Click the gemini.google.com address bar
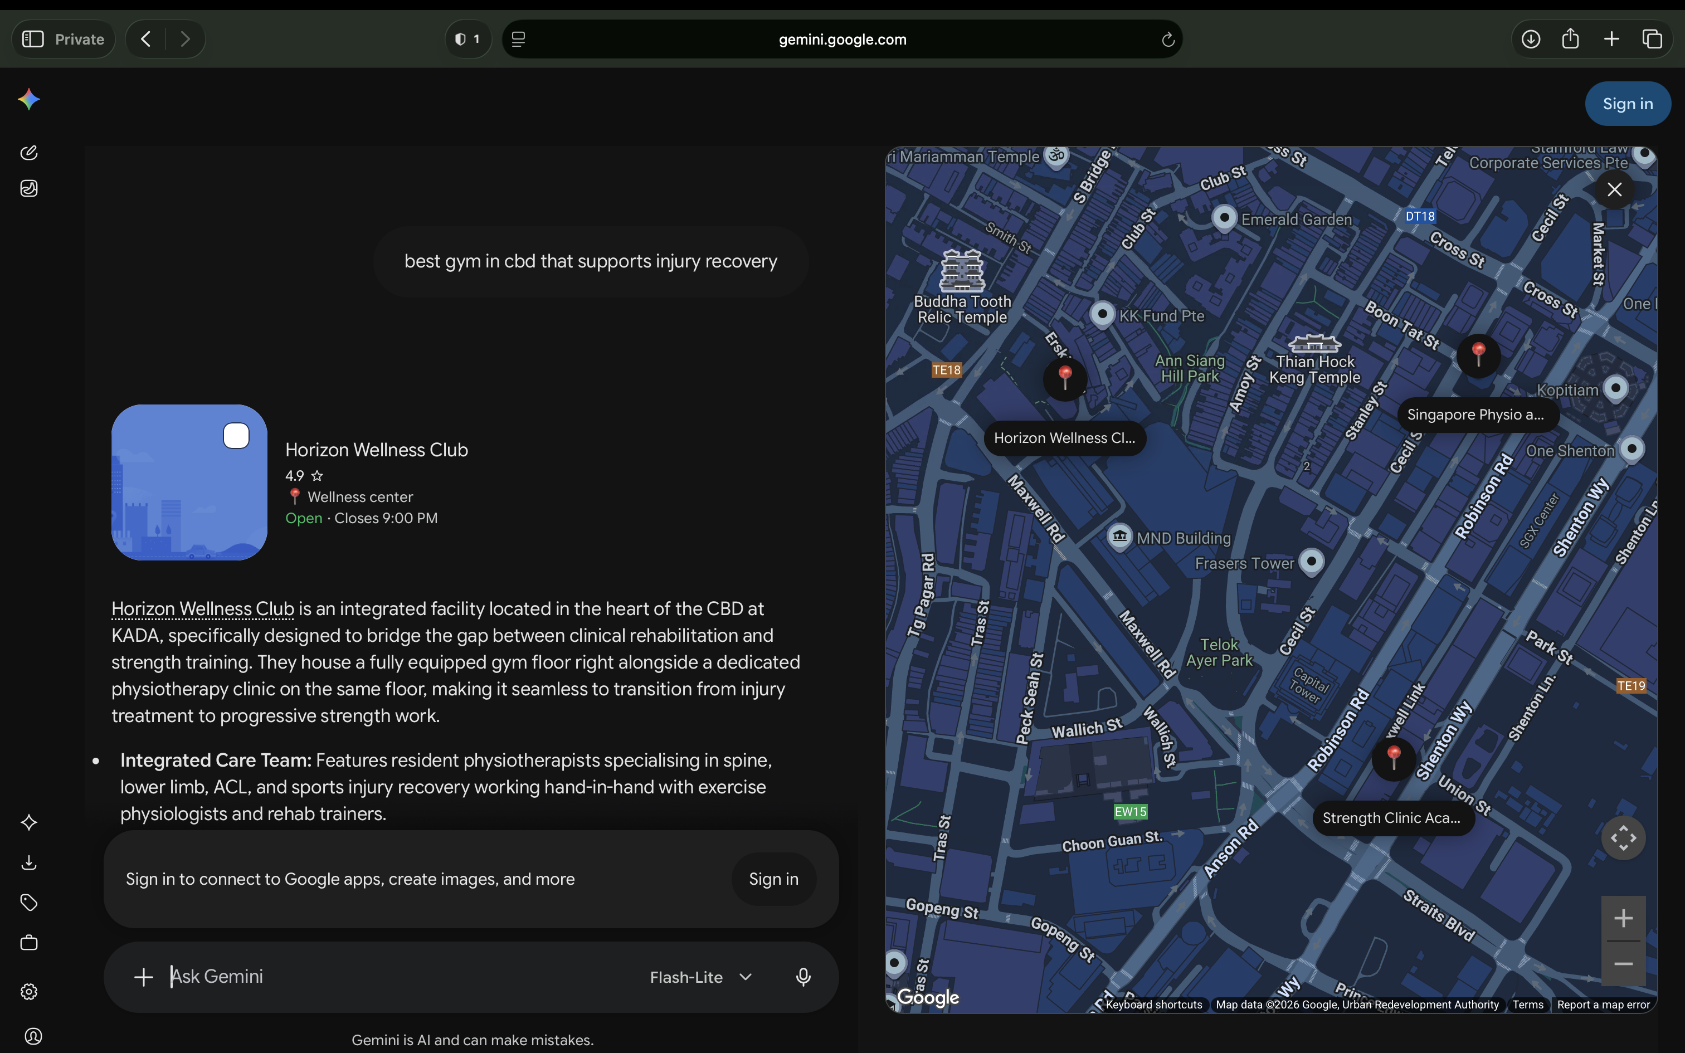Screen dimensions: 1685x1053 pos(842,39)
